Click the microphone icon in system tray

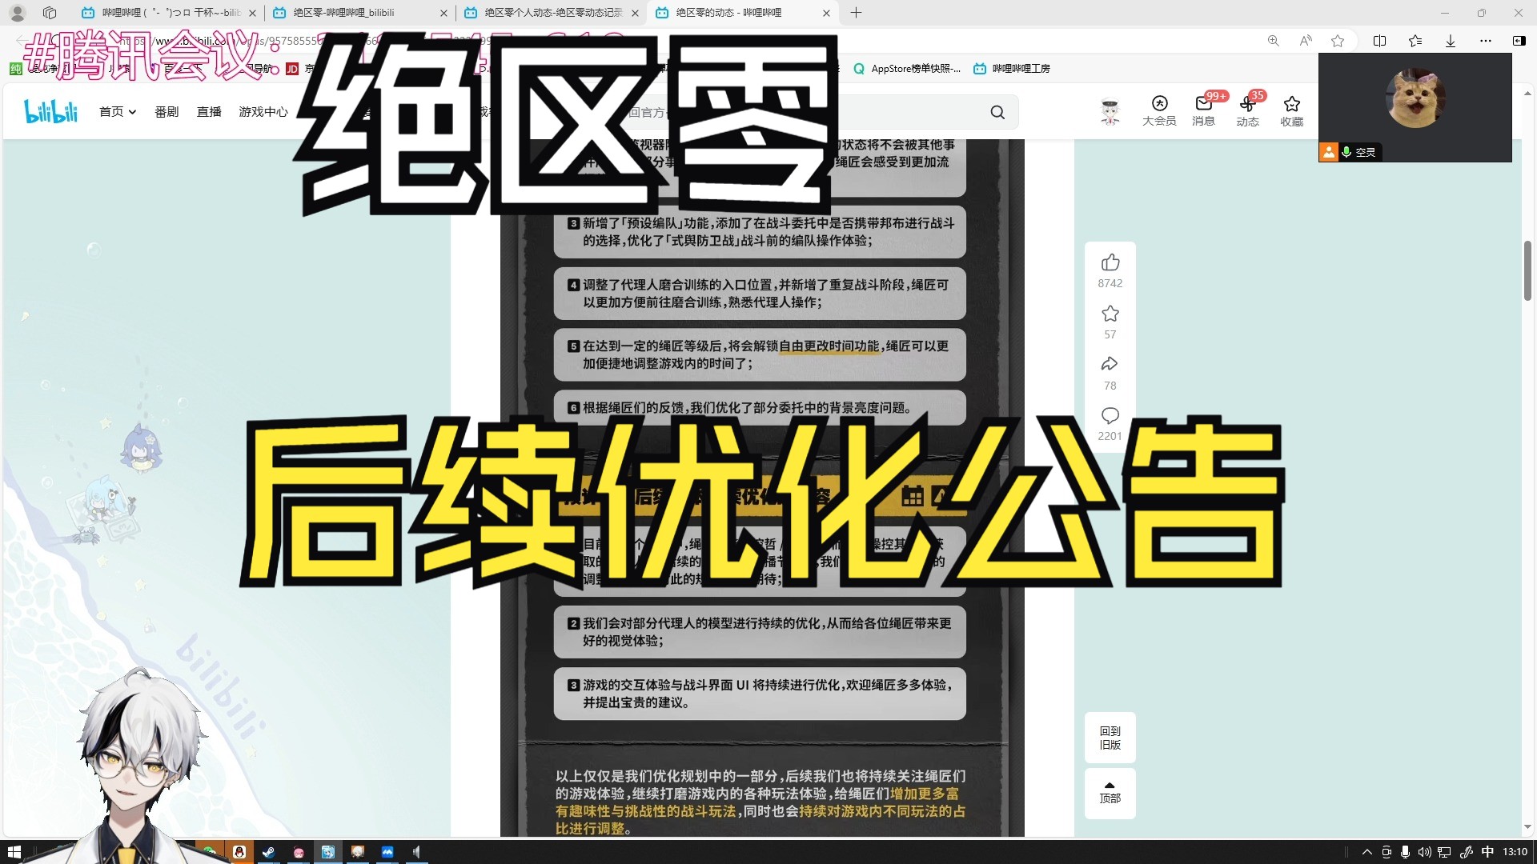pos(1405,852)
